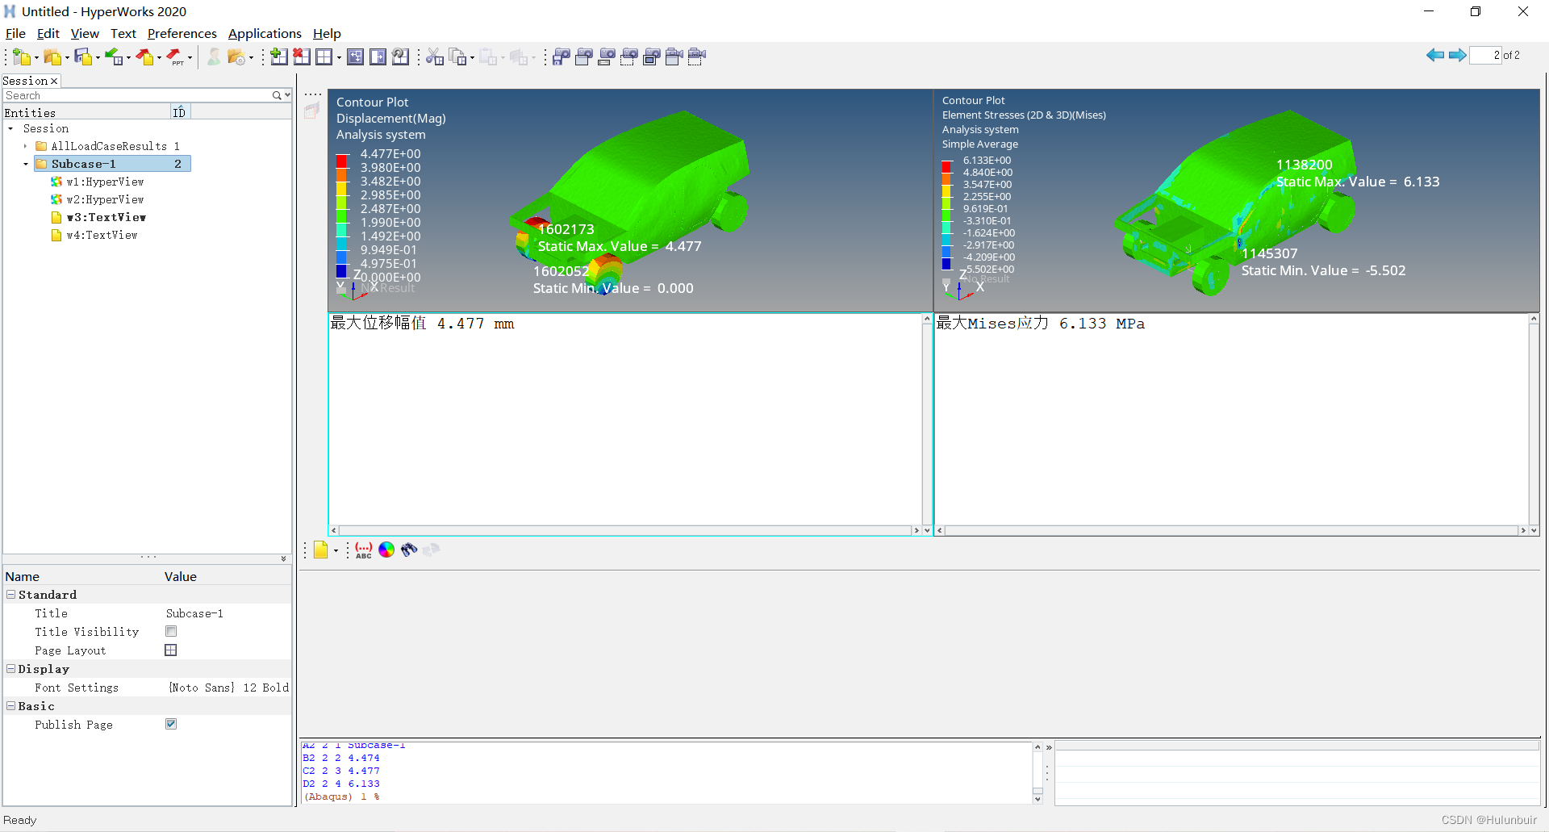Click the page number input field
Viewport: 1549px width, 832px height.
pyautogui.click(x=1485, y=55)
